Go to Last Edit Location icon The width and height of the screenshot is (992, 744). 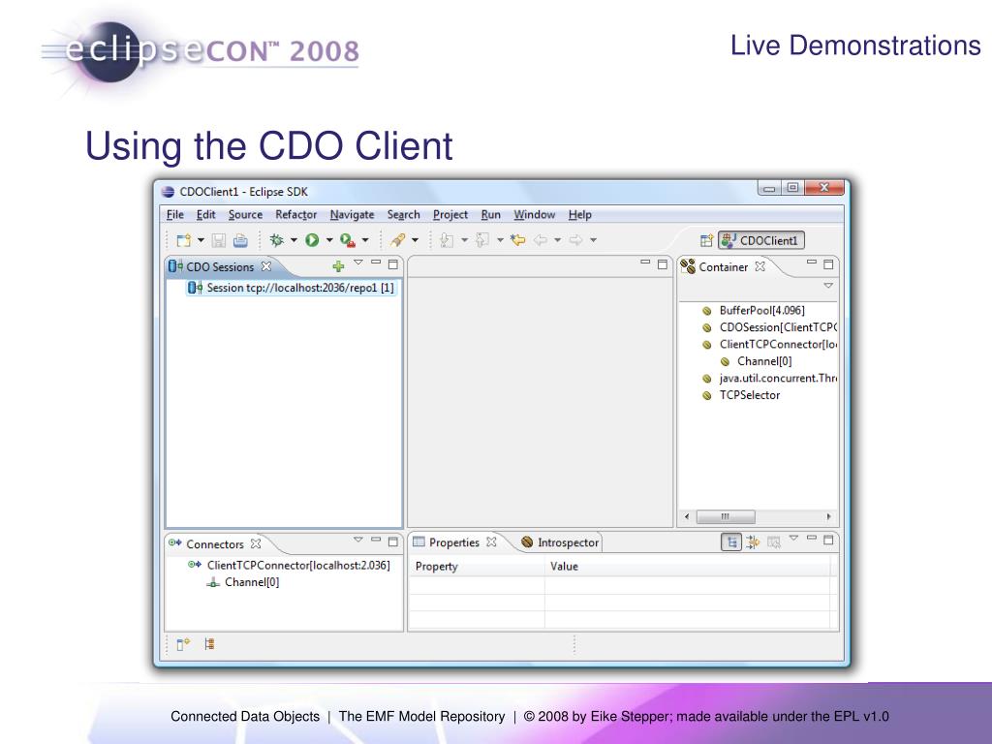[518, 240]
